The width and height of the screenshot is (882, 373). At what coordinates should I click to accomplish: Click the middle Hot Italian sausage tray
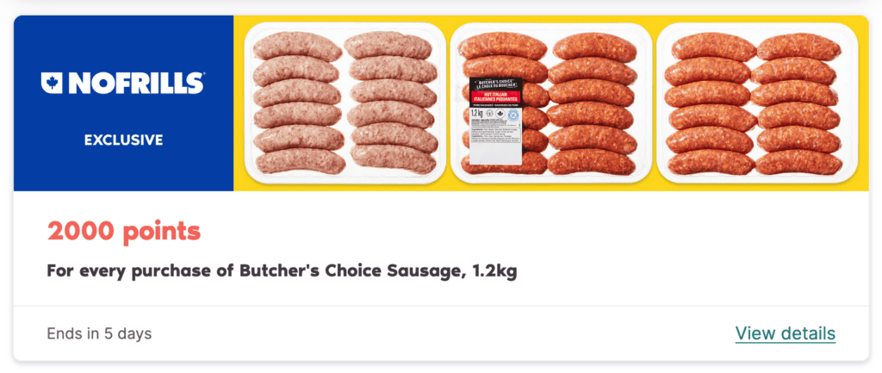tap(551, 103)
